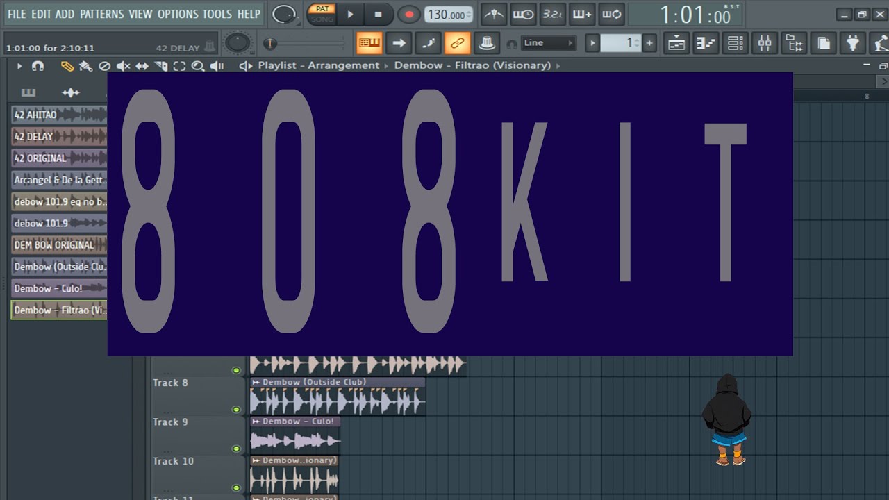
Task: Show audio clips with waveform icon
Action: click(71, 92)
